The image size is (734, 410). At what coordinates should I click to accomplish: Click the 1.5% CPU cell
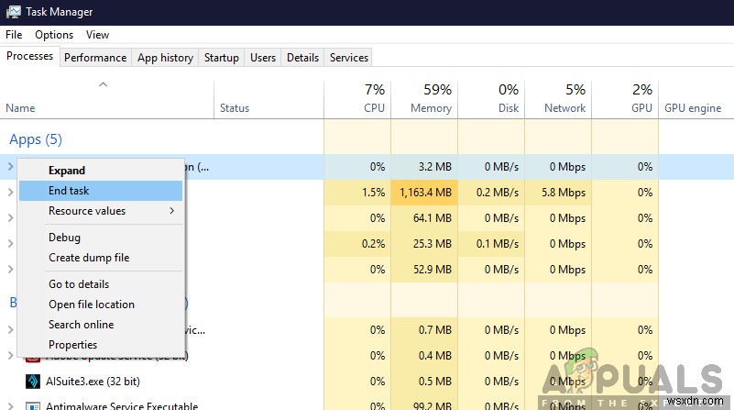357,193
